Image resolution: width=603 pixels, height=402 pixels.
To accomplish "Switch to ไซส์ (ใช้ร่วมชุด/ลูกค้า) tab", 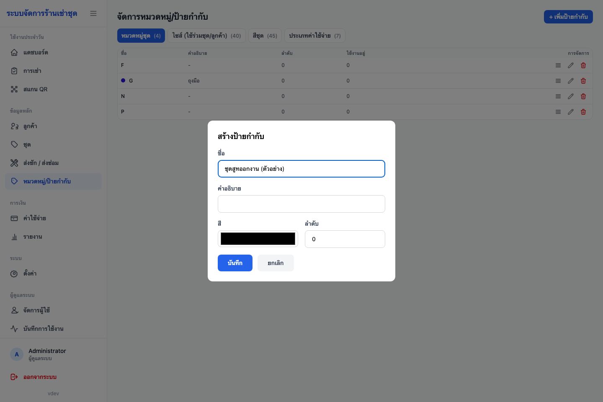I will coord(206,36).
